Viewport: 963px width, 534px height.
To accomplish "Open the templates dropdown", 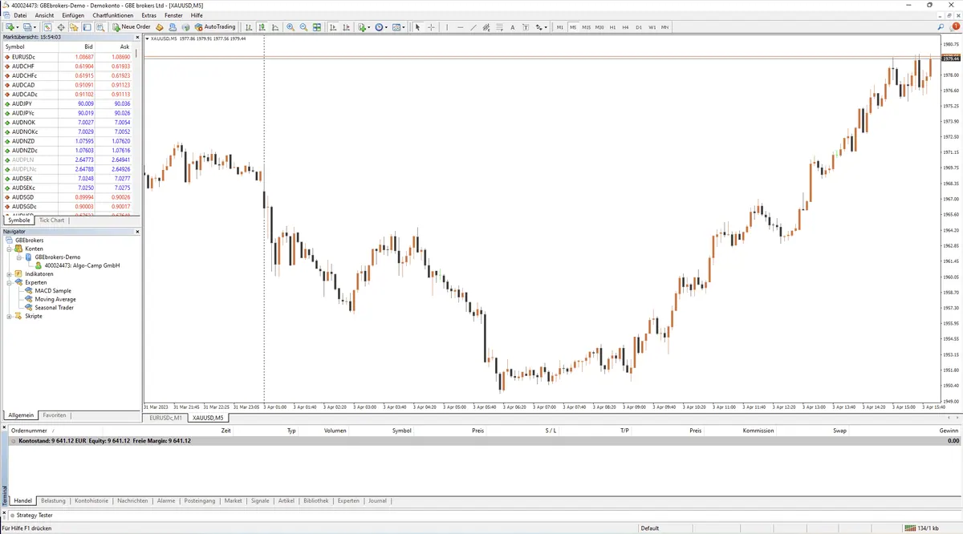I will coord(404,26).
